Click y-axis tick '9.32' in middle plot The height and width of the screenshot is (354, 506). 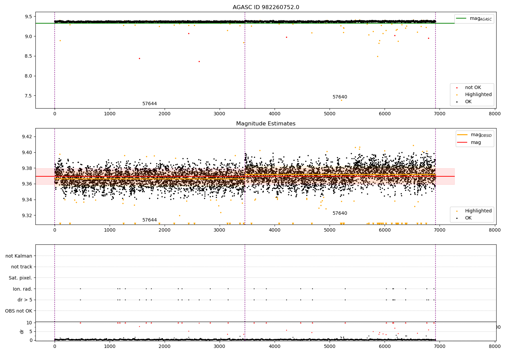coord(27,216)
